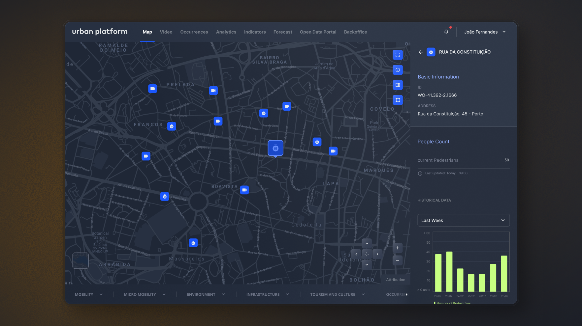This screenshot has height=326, width=582.
Task: Click the notification bell icon
Action: [446, 32]
